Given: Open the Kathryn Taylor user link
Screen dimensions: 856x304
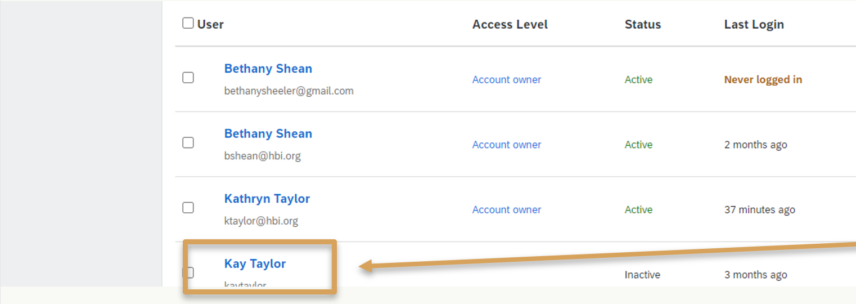Looking at the screenshot, I should click(x=267, y=199).
